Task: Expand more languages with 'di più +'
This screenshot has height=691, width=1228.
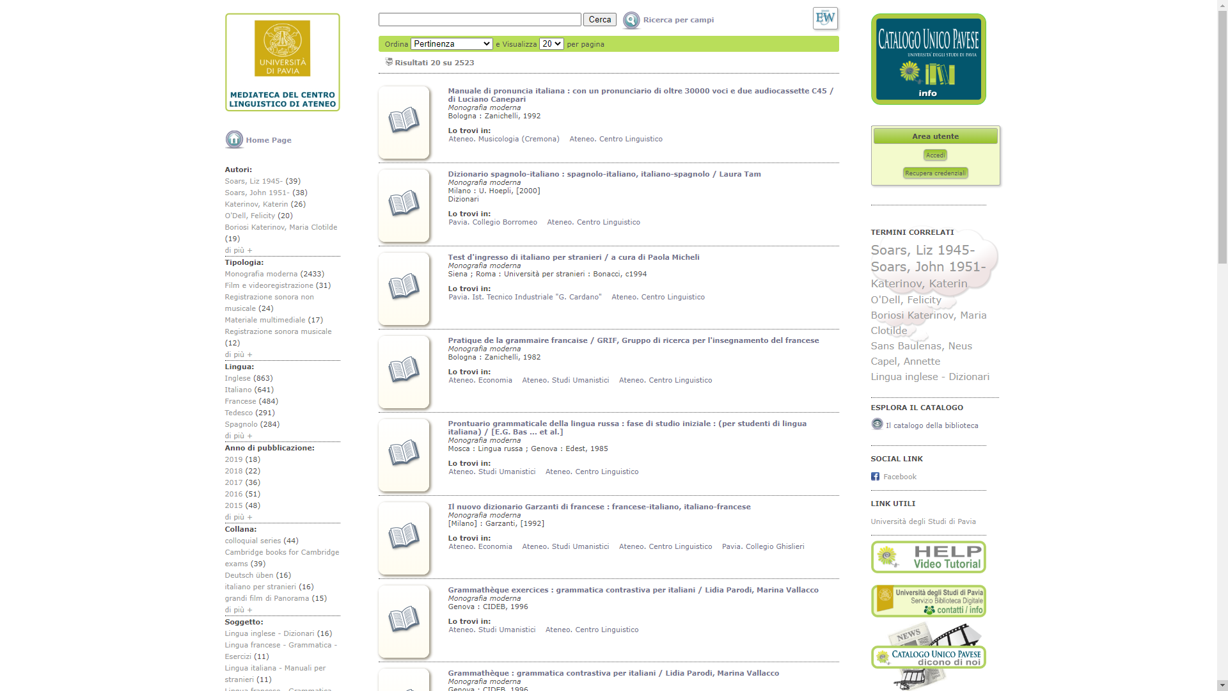Action: click(238, 436)
